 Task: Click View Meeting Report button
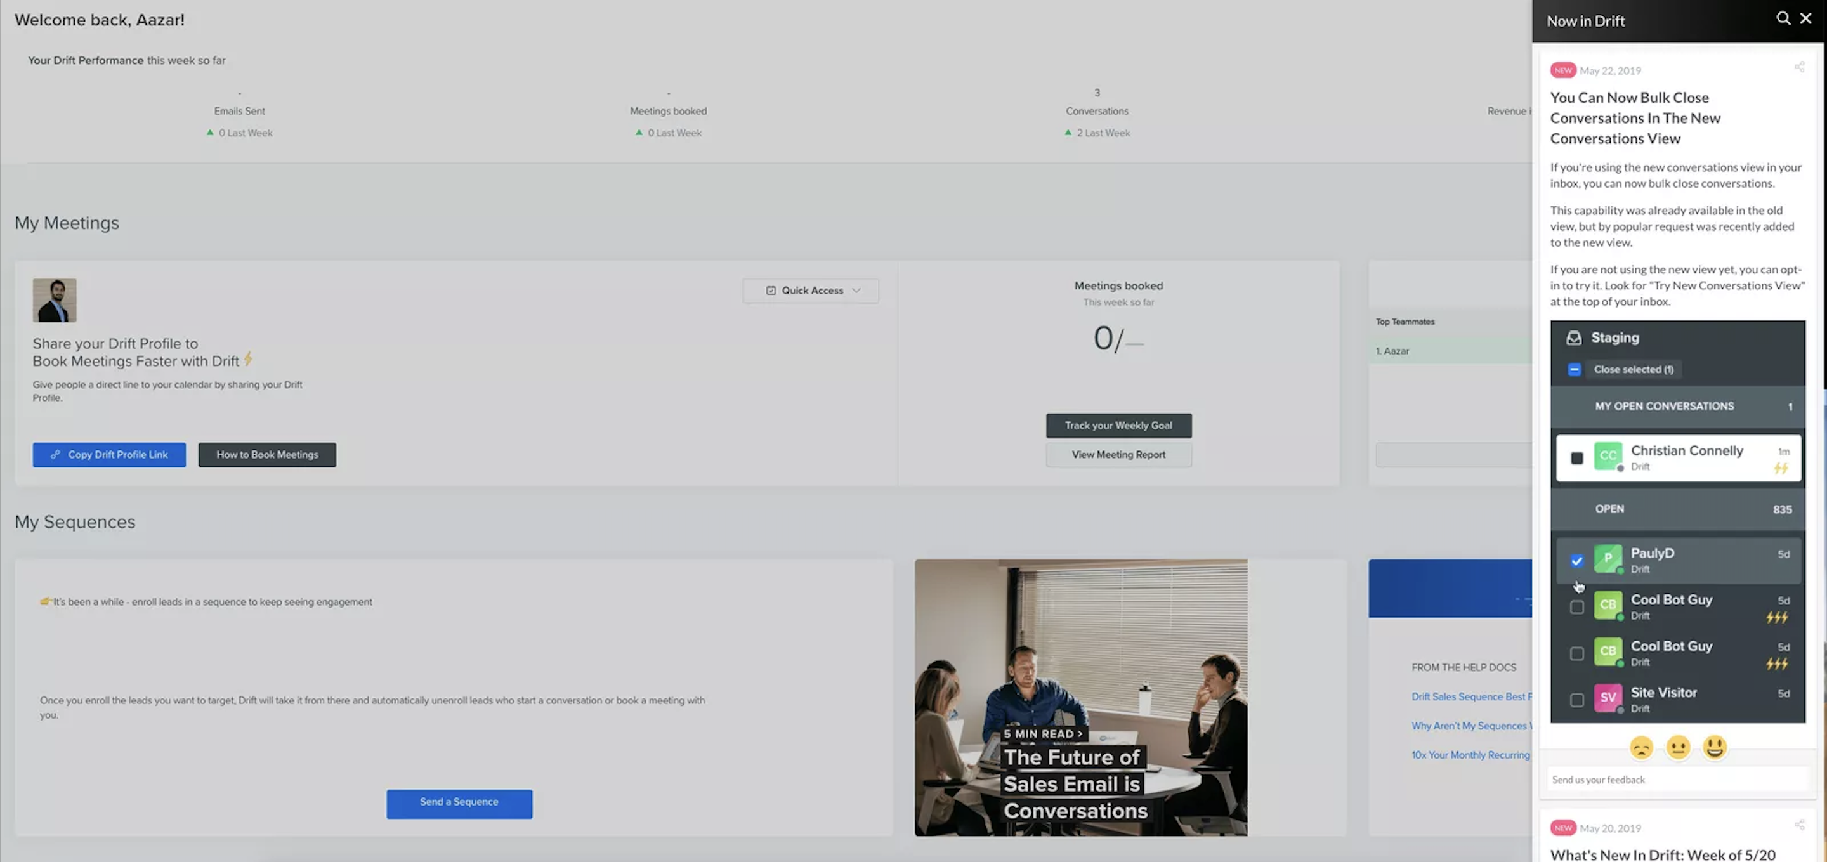[x=1118, y=455]
